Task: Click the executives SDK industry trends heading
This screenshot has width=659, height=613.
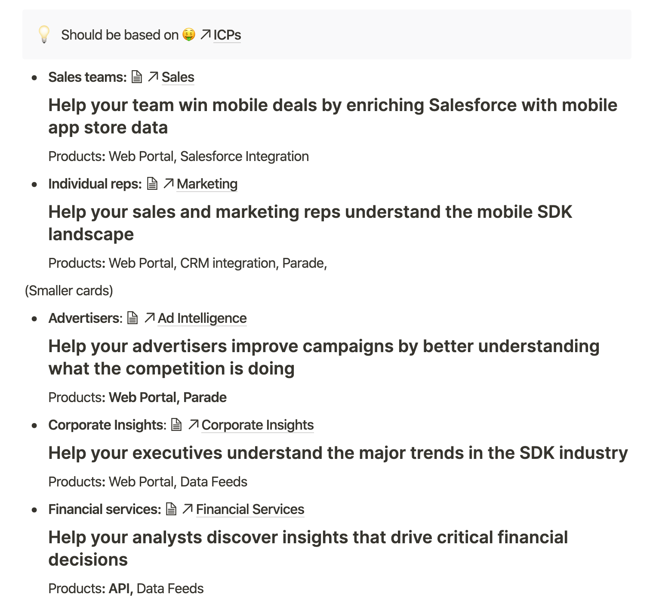Action: 338,453
